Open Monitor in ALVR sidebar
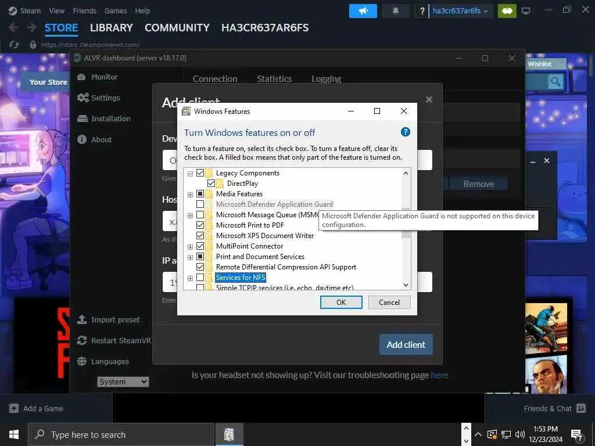Image resolution: width=595 pixels, height=446 pixels. point(98,77)
